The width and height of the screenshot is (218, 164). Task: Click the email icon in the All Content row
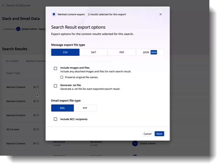click(x=35, y=129)
